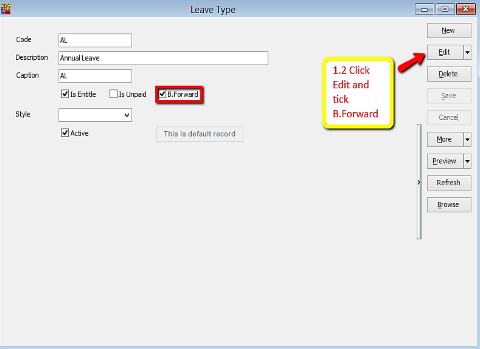480x349 pixels.
Task: Click the Delete button
Action: (449, 74)
